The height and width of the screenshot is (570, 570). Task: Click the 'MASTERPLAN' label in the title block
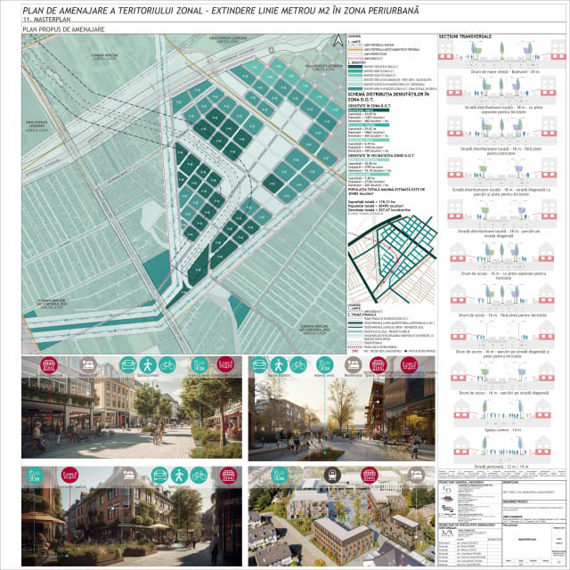point(527,540)
